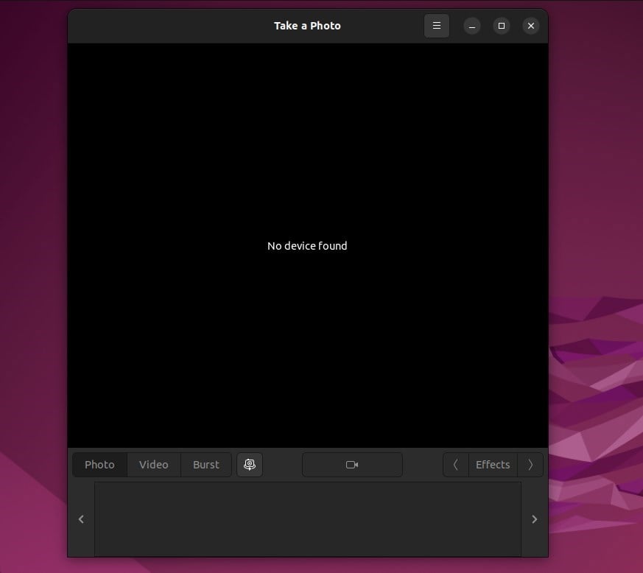Click the Take a Photo window title
643x573 pixels.
click(307, 26)
